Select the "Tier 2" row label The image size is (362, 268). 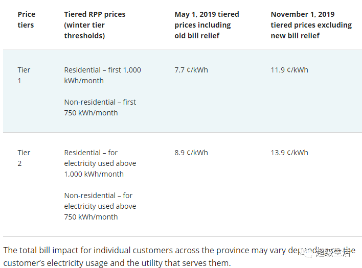[x=24, y=158]
